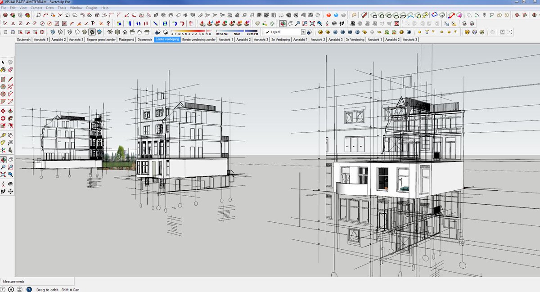This screenshot has height=292, width=540.
Task: Enable Hidden Line face style
Action: (x=77, y=32)
